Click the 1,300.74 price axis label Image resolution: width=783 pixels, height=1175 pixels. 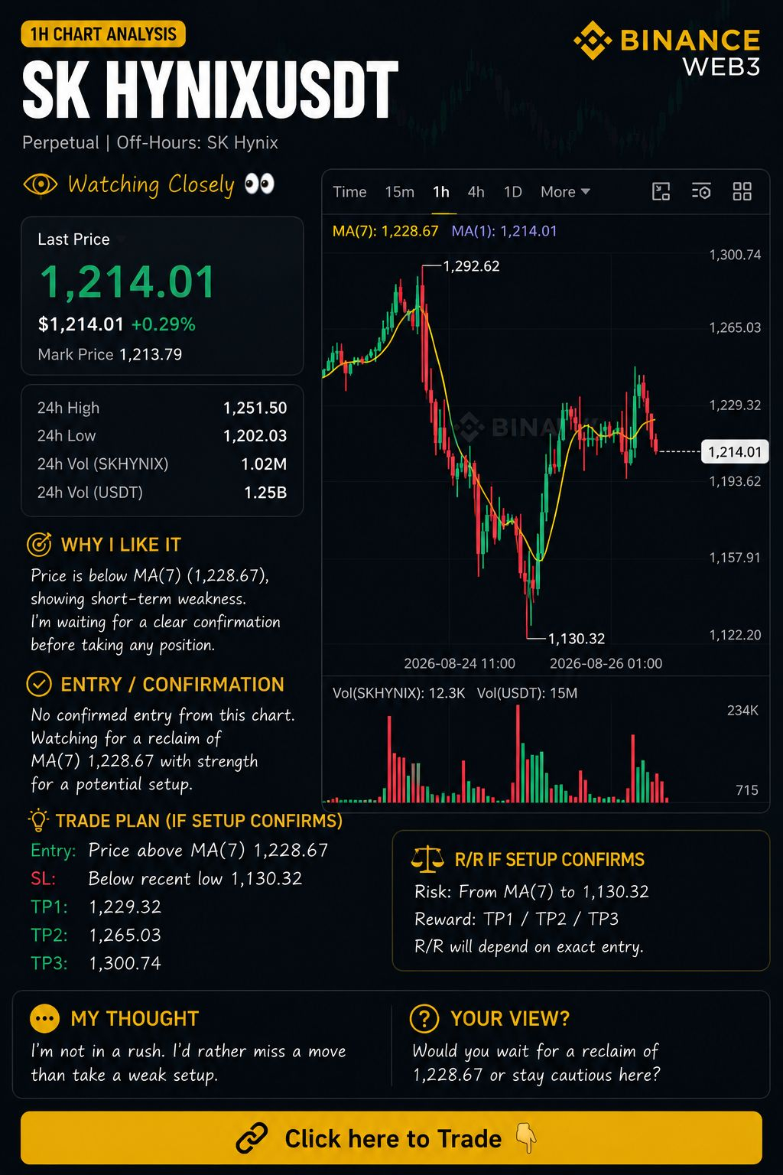[735, 255]
